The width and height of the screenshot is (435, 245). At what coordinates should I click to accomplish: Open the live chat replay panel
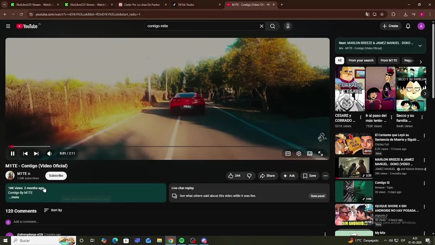(x=317, y=196)
